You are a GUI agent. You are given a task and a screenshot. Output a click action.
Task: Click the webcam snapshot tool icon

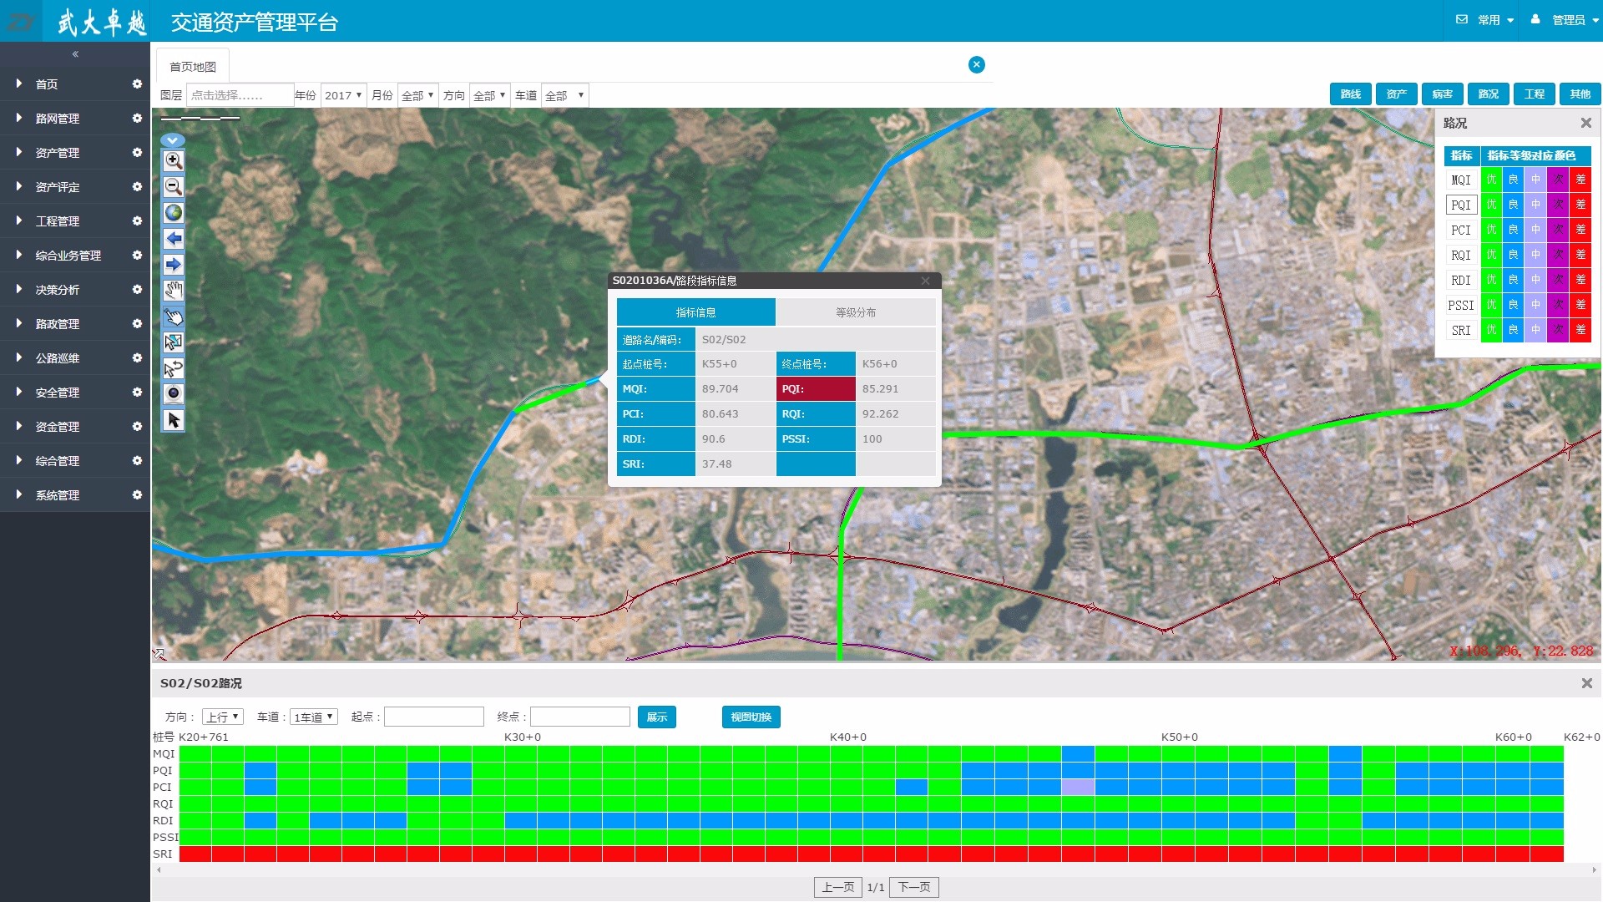click(173, 393)
